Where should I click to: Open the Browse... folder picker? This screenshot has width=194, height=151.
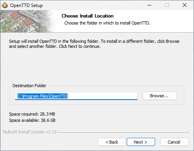coord(160,96)
